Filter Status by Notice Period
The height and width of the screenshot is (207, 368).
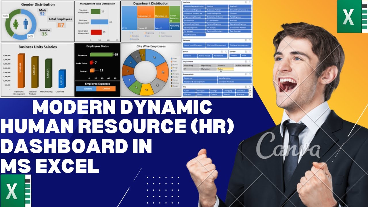[205, 56]
